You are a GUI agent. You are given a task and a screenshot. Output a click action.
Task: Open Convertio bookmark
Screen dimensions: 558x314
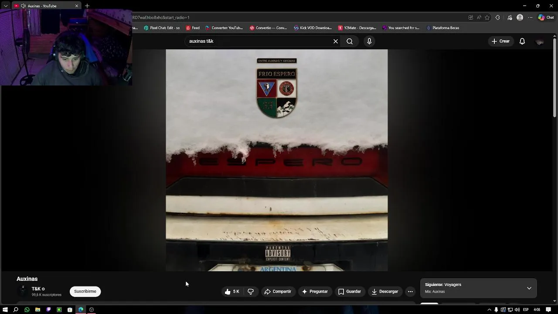point(268,28)
